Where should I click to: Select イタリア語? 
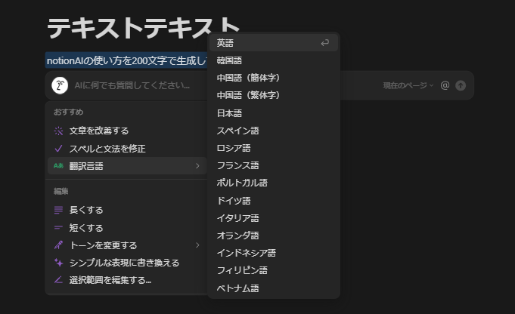point(274,218)
